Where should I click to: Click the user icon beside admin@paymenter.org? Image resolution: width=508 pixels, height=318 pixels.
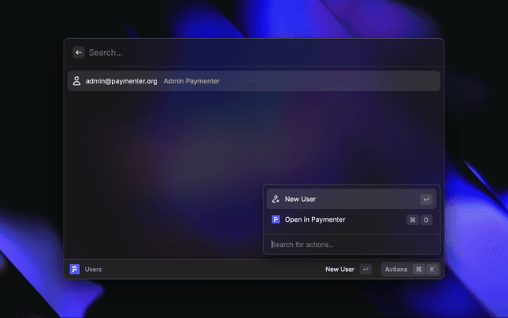(x=77, y=81)
